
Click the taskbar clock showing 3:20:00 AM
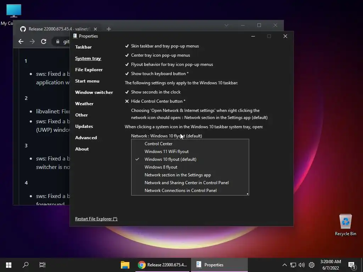[x=331, y=265]
